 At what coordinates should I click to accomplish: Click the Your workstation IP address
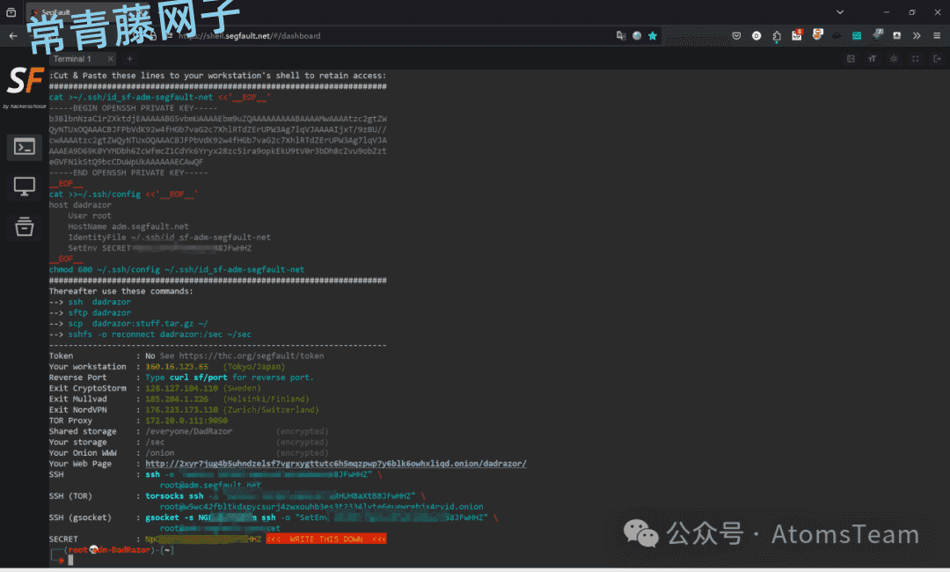(x=177, y=367)
